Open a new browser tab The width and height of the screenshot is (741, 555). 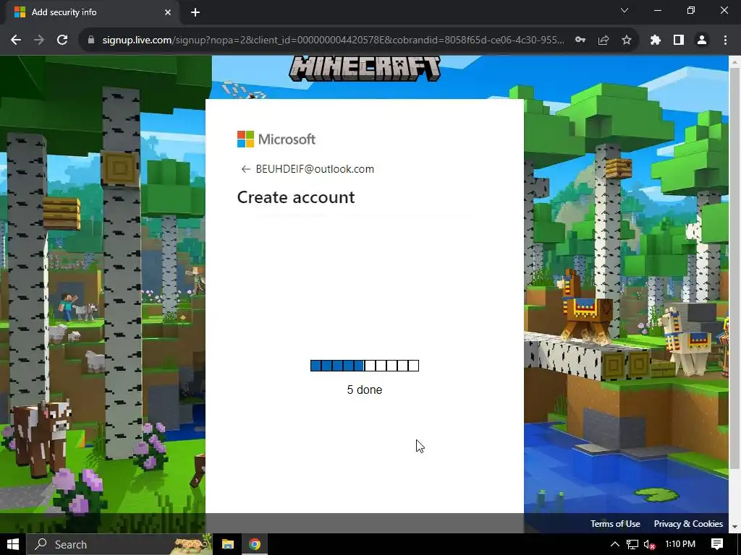pos(195,12)
